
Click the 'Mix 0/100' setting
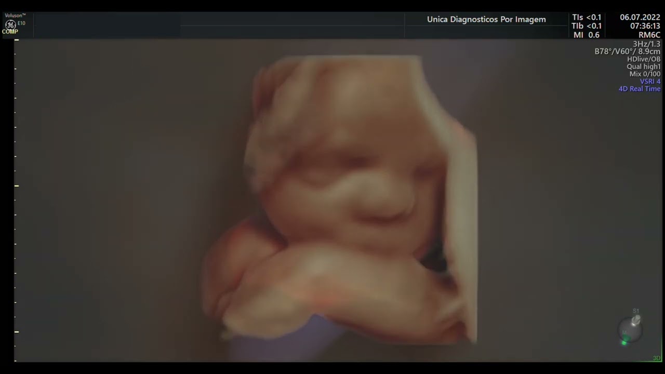click(645, 74)
